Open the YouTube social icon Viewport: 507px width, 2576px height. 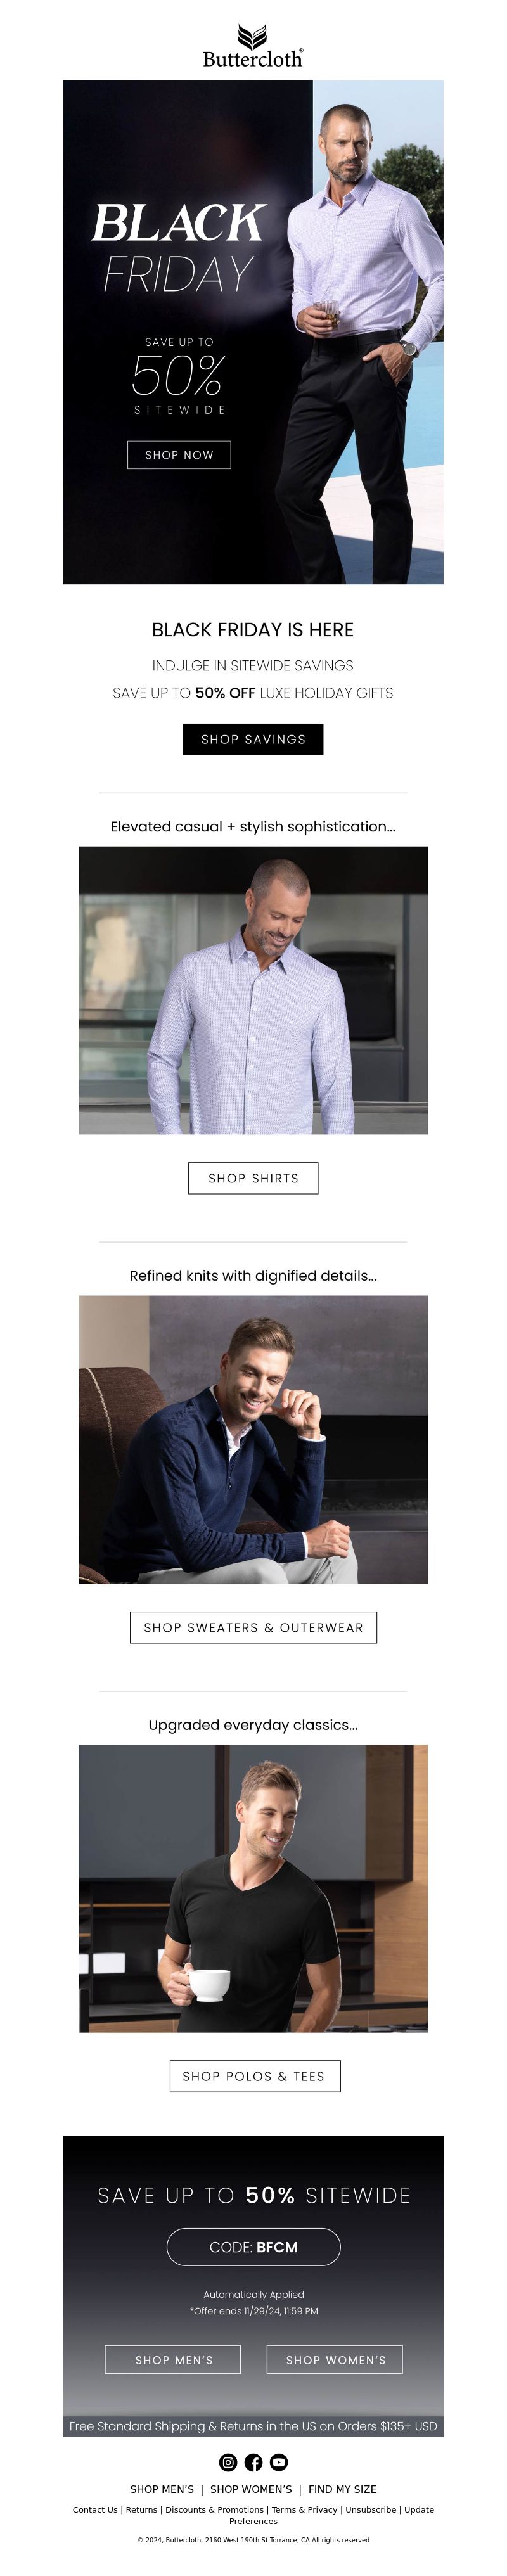279,2462
